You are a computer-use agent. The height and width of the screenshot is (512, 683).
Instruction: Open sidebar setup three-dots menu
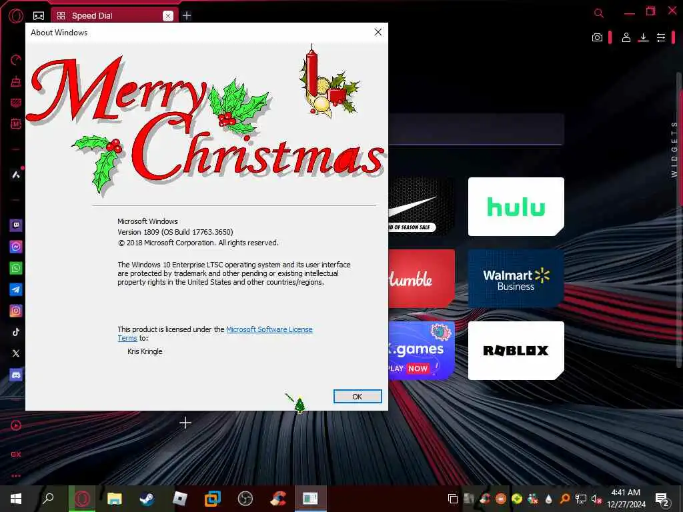16,476
